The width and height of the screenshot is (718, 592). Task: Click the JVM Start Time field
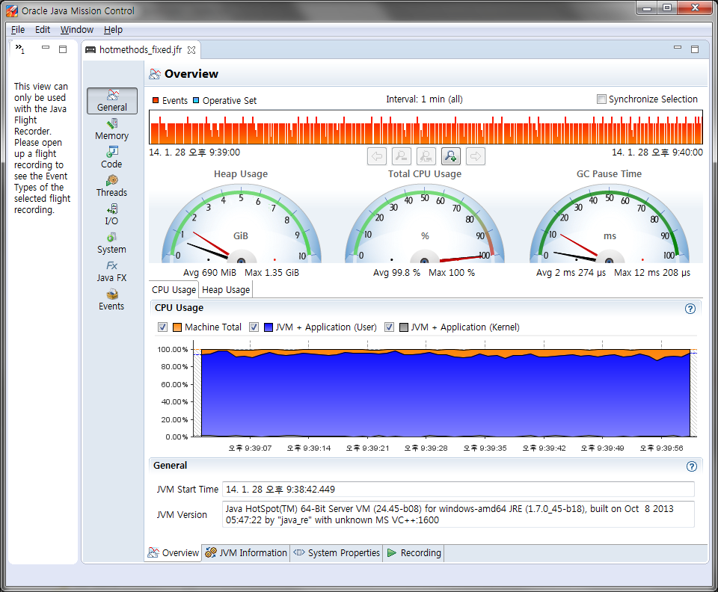pos(458,489)
